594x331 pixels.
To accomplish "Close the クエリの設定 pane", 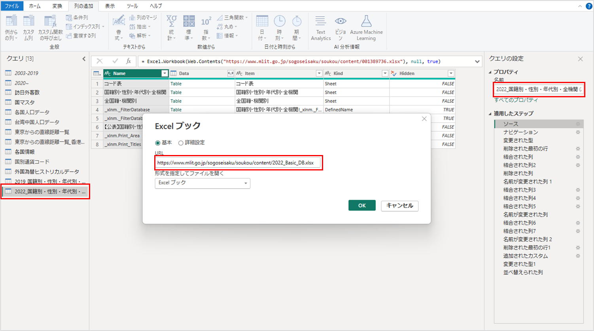I will [580, 59].
